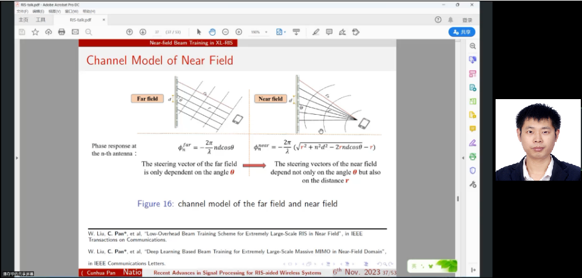Select the hand pan tool

[x=212, y=32]
